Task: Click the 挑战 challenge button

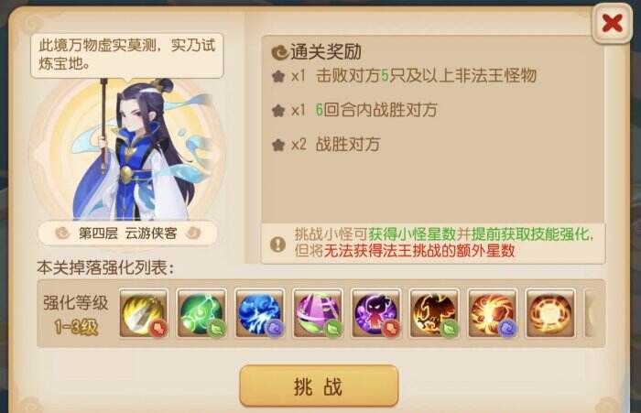Action: coord(319,386)
